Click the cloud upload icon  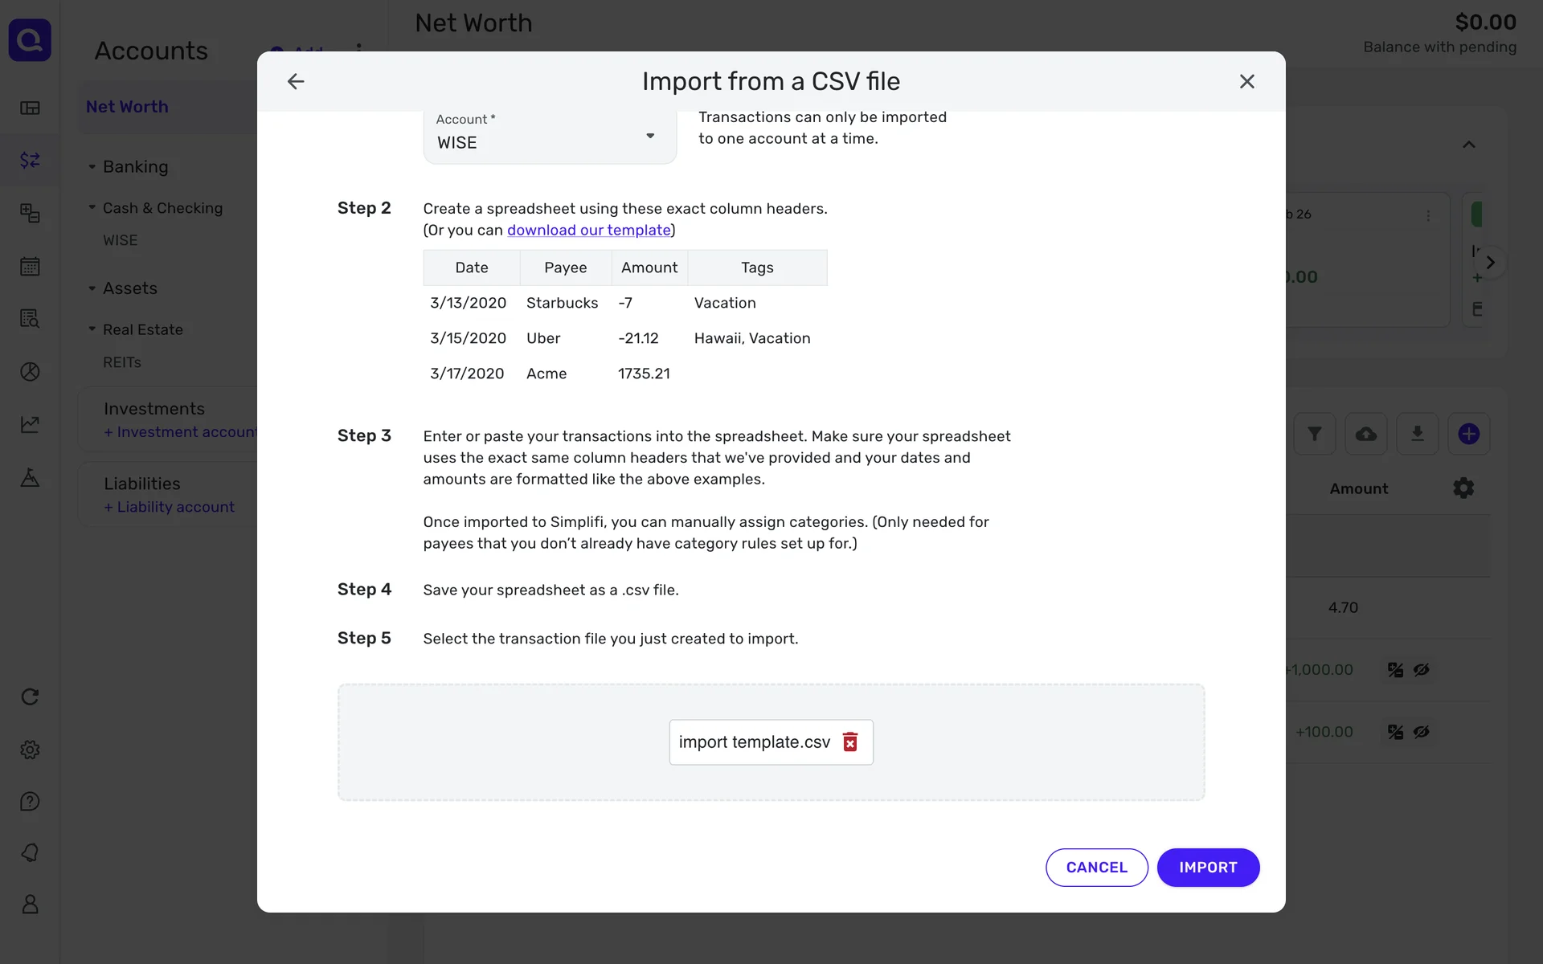pyautogui.click(x=1366, y=434)
